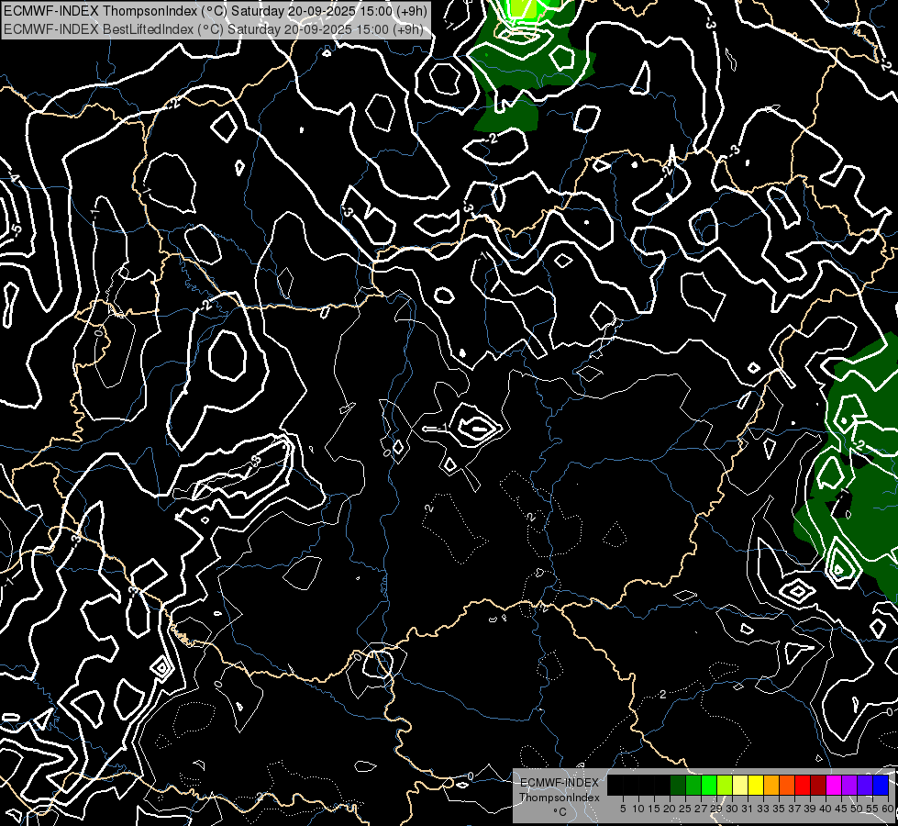Click the ThompsonIndex °C legend label
The height and width of the screenshot is (826, 898).
point(559,798)
